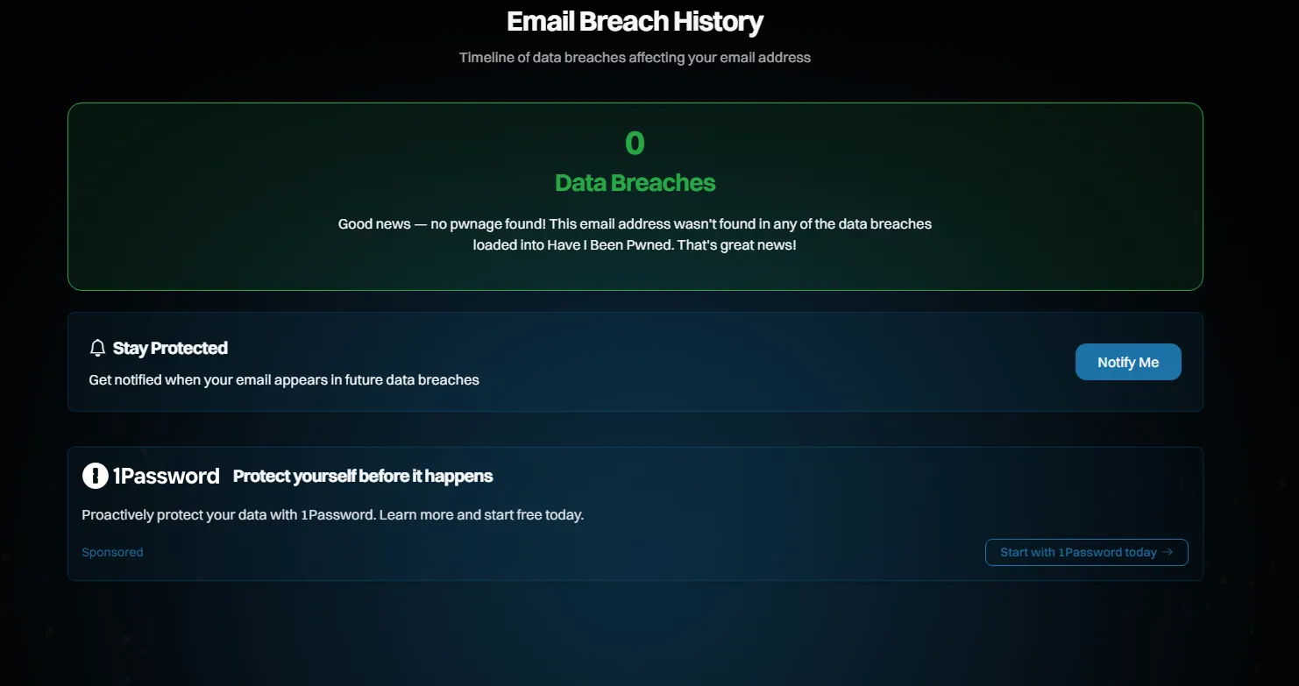The height and width of the screenshot is (686, 1299).
Task: Click the Protect yourself before it happens heading
Action: click(363, 477)
